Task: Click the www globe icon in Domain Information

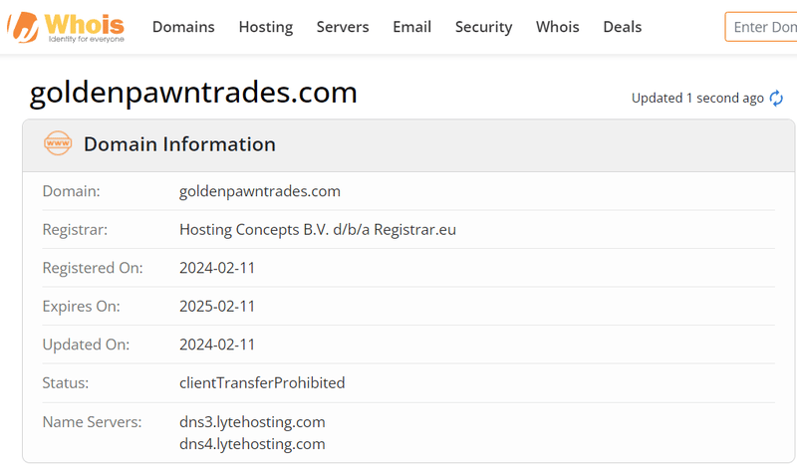Action: coord(58,143)
